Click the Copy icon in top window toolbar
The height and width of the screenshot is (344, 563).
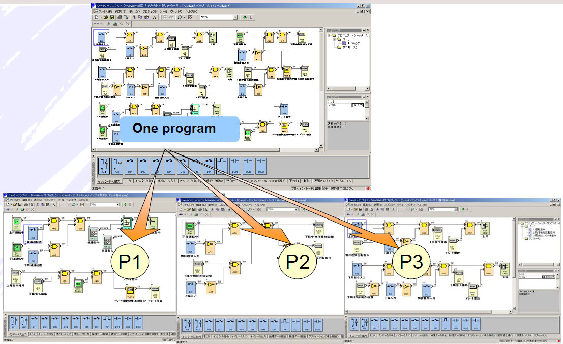140,17
